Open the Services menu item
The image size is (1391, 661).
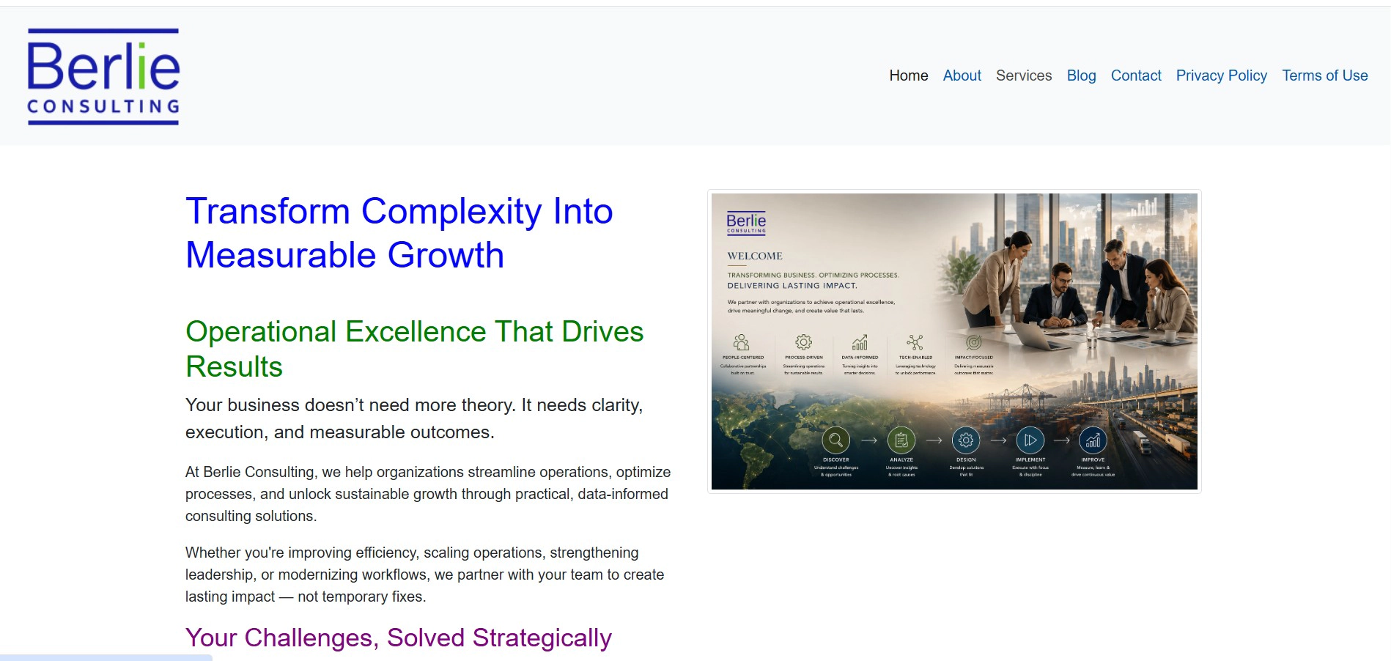click(x=1024, y=75)
